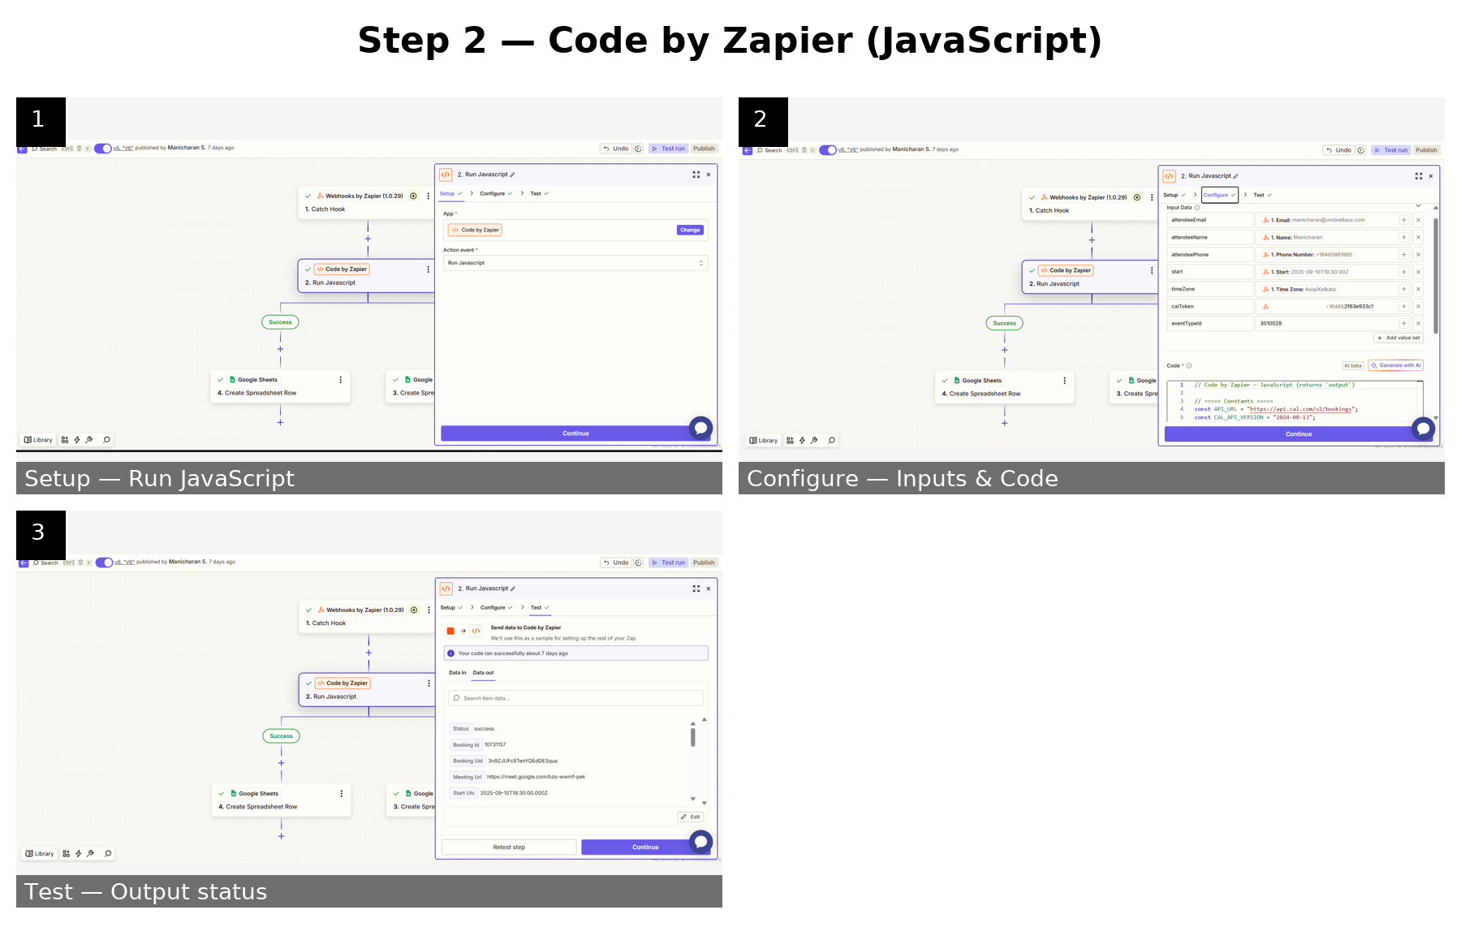In screenshot 1, click Continue in setup panel
Image resolution: width=1461 pixels, height=940 pixels.
(x=575, y=433)
